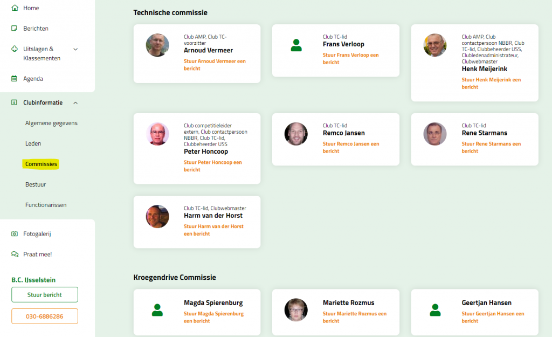Click Magda Spierenburg's green person avatar
This screenshot has height=337, width=552.
[x=157, y=310]
